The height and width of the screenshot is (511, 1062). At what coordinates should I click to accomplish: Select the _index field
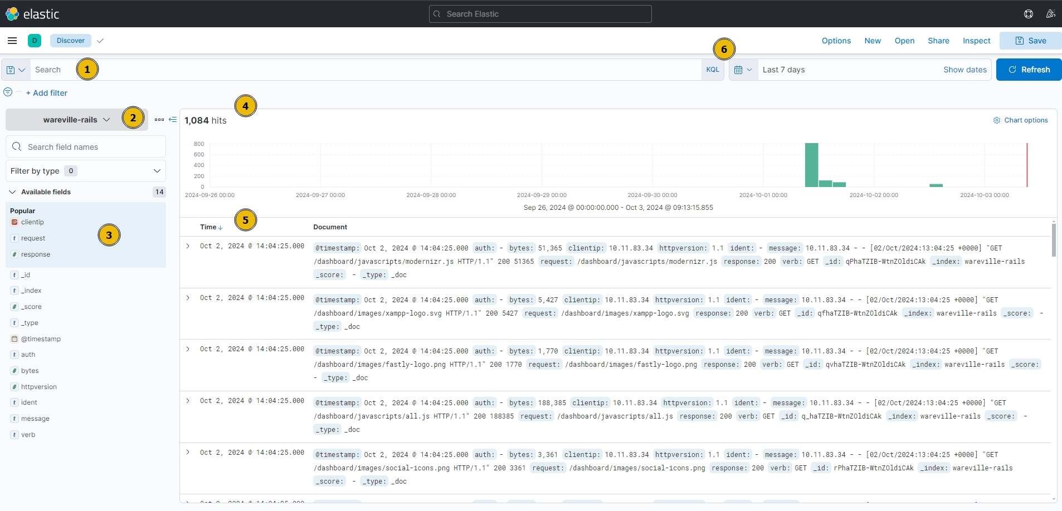point(31,291)
